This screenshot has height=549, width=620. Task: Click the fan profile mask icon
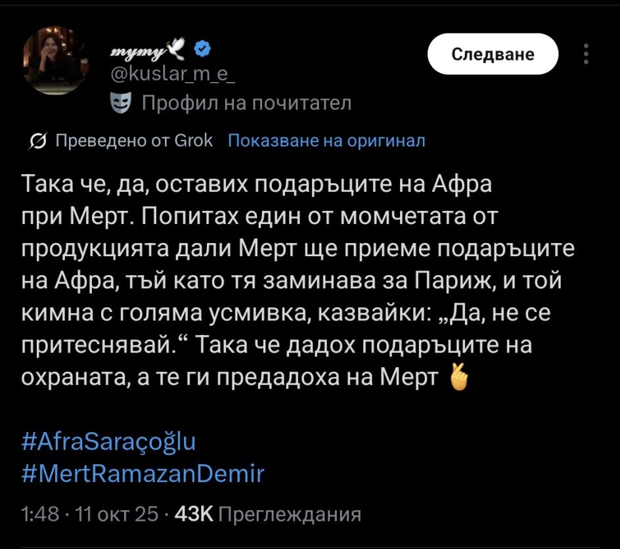pyautogui.click(x=120, y=102)
